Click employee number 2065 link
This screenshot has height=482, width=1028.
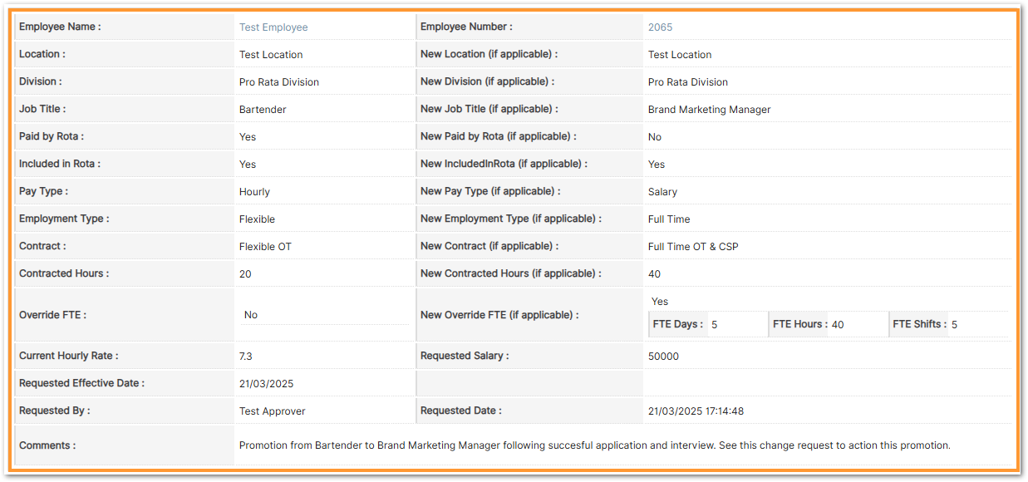click(660, 27)
